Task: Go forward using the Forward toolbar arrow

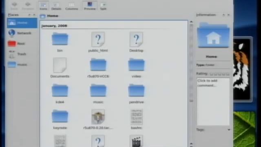Action: (x=28, y=6)
